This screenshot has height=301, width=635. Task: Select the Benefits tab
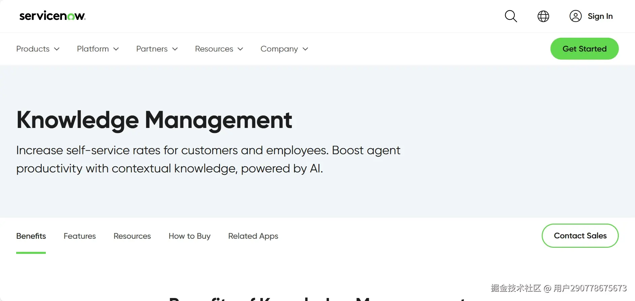[x=31, y=236]
